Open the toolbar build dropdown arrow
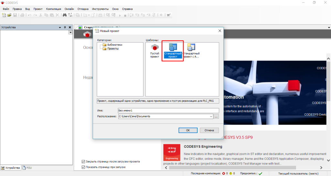Viewport: 331px width, 176px height. pyautogui.click(x=89, y=15)
